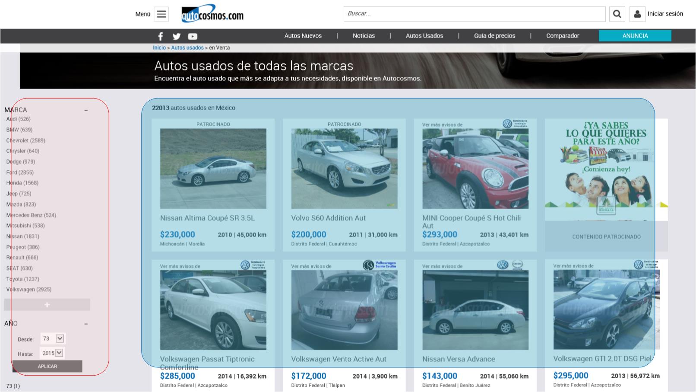The width and height of the screenshot is (696, 392).
Task: Open the Twitter icon link
Action: click(x=177, y=36)
